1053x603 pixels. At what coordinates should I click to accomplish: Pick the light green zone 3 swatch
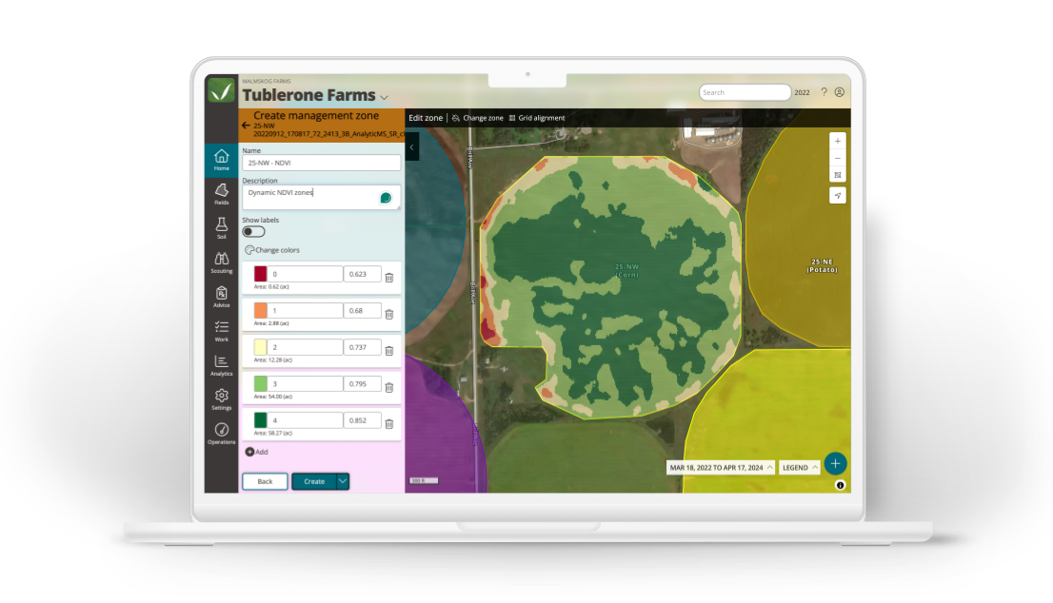coord(261,383)
